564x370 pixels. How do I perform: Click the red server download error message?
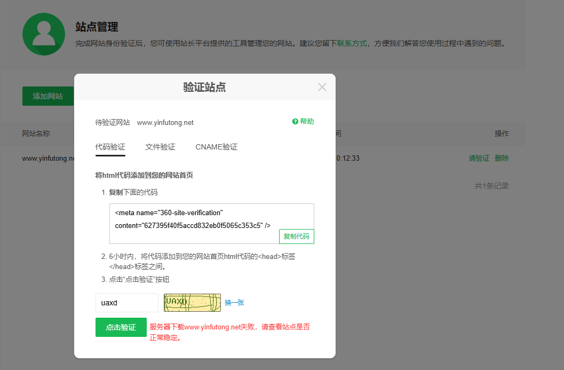click(x=229, y=332)
